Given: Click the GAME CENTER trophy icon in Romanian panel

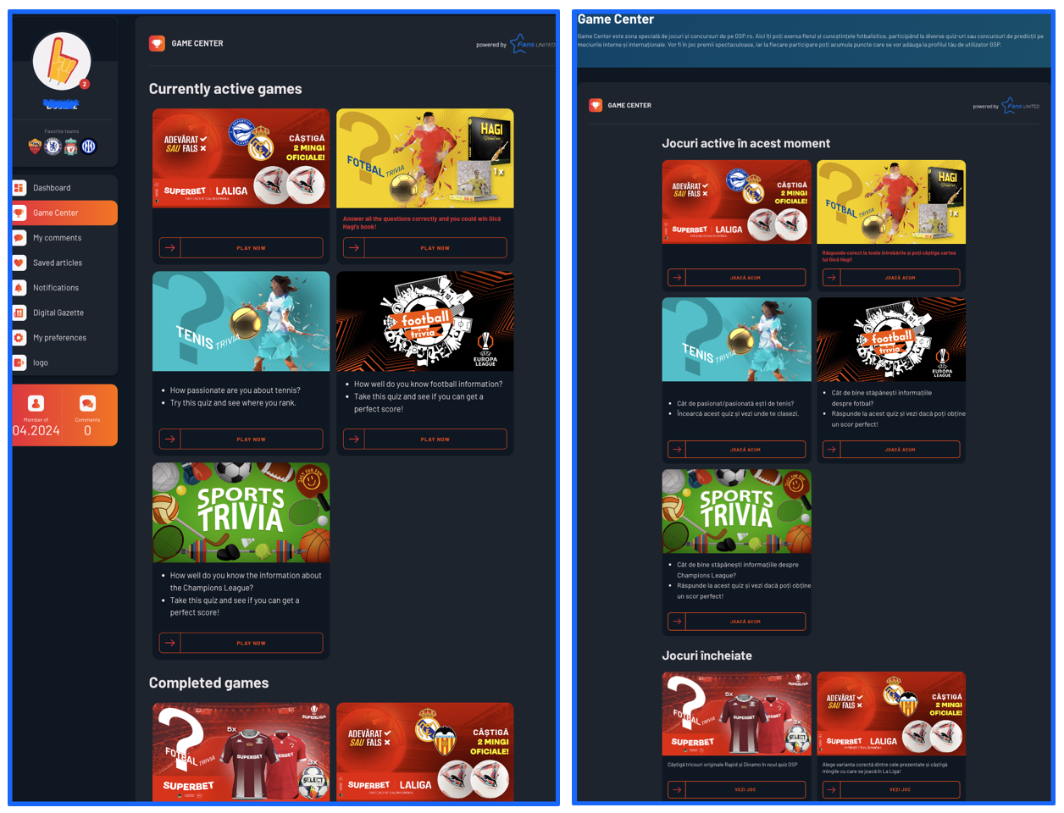Looking at the screenshot, I should [596, 105].
